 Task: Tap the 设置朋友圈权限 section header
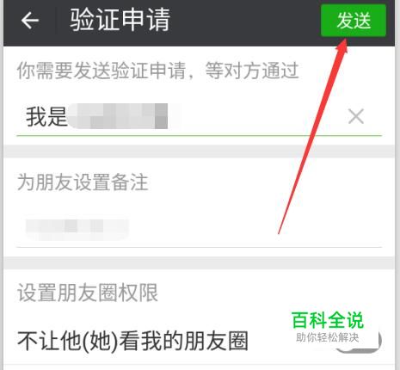coord(88,293)
